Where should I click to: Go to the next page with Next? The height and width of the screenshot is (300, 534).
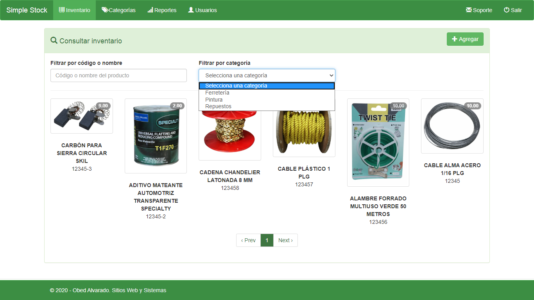tap(285, 240)
